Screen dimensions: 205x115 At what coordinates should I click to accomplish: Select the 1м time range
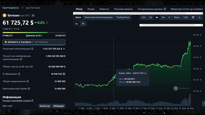157,17
